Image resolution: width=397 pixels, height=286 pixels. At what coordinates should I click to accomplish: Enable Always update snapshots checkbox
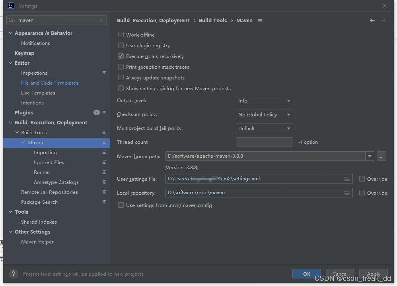pos(121,77)
